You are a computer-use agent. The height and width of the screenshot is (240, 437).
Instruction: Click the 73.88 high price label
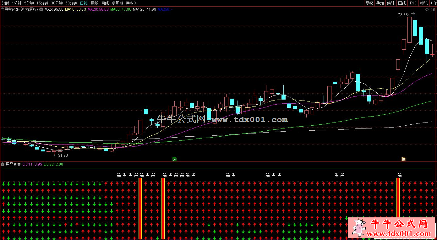click(402, 15)
